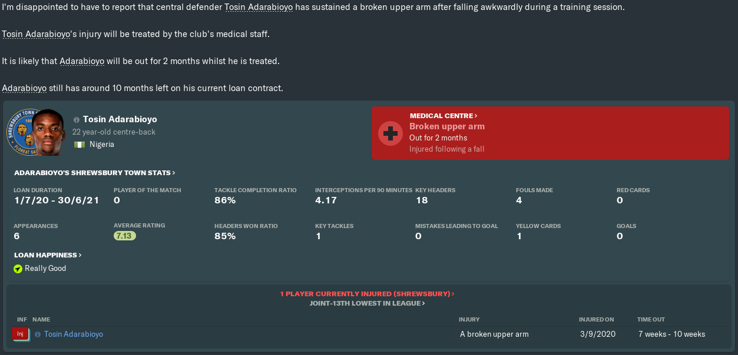Sort injury table by Injured On column
This screenshot has width=738, height=355.
point(596,320)
